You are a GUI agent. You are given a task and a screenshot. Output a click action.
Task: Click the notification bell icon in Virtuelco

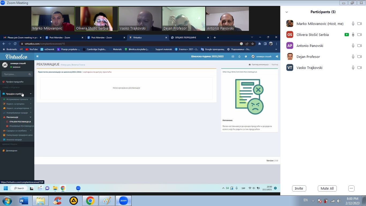[x=239, y=57]
